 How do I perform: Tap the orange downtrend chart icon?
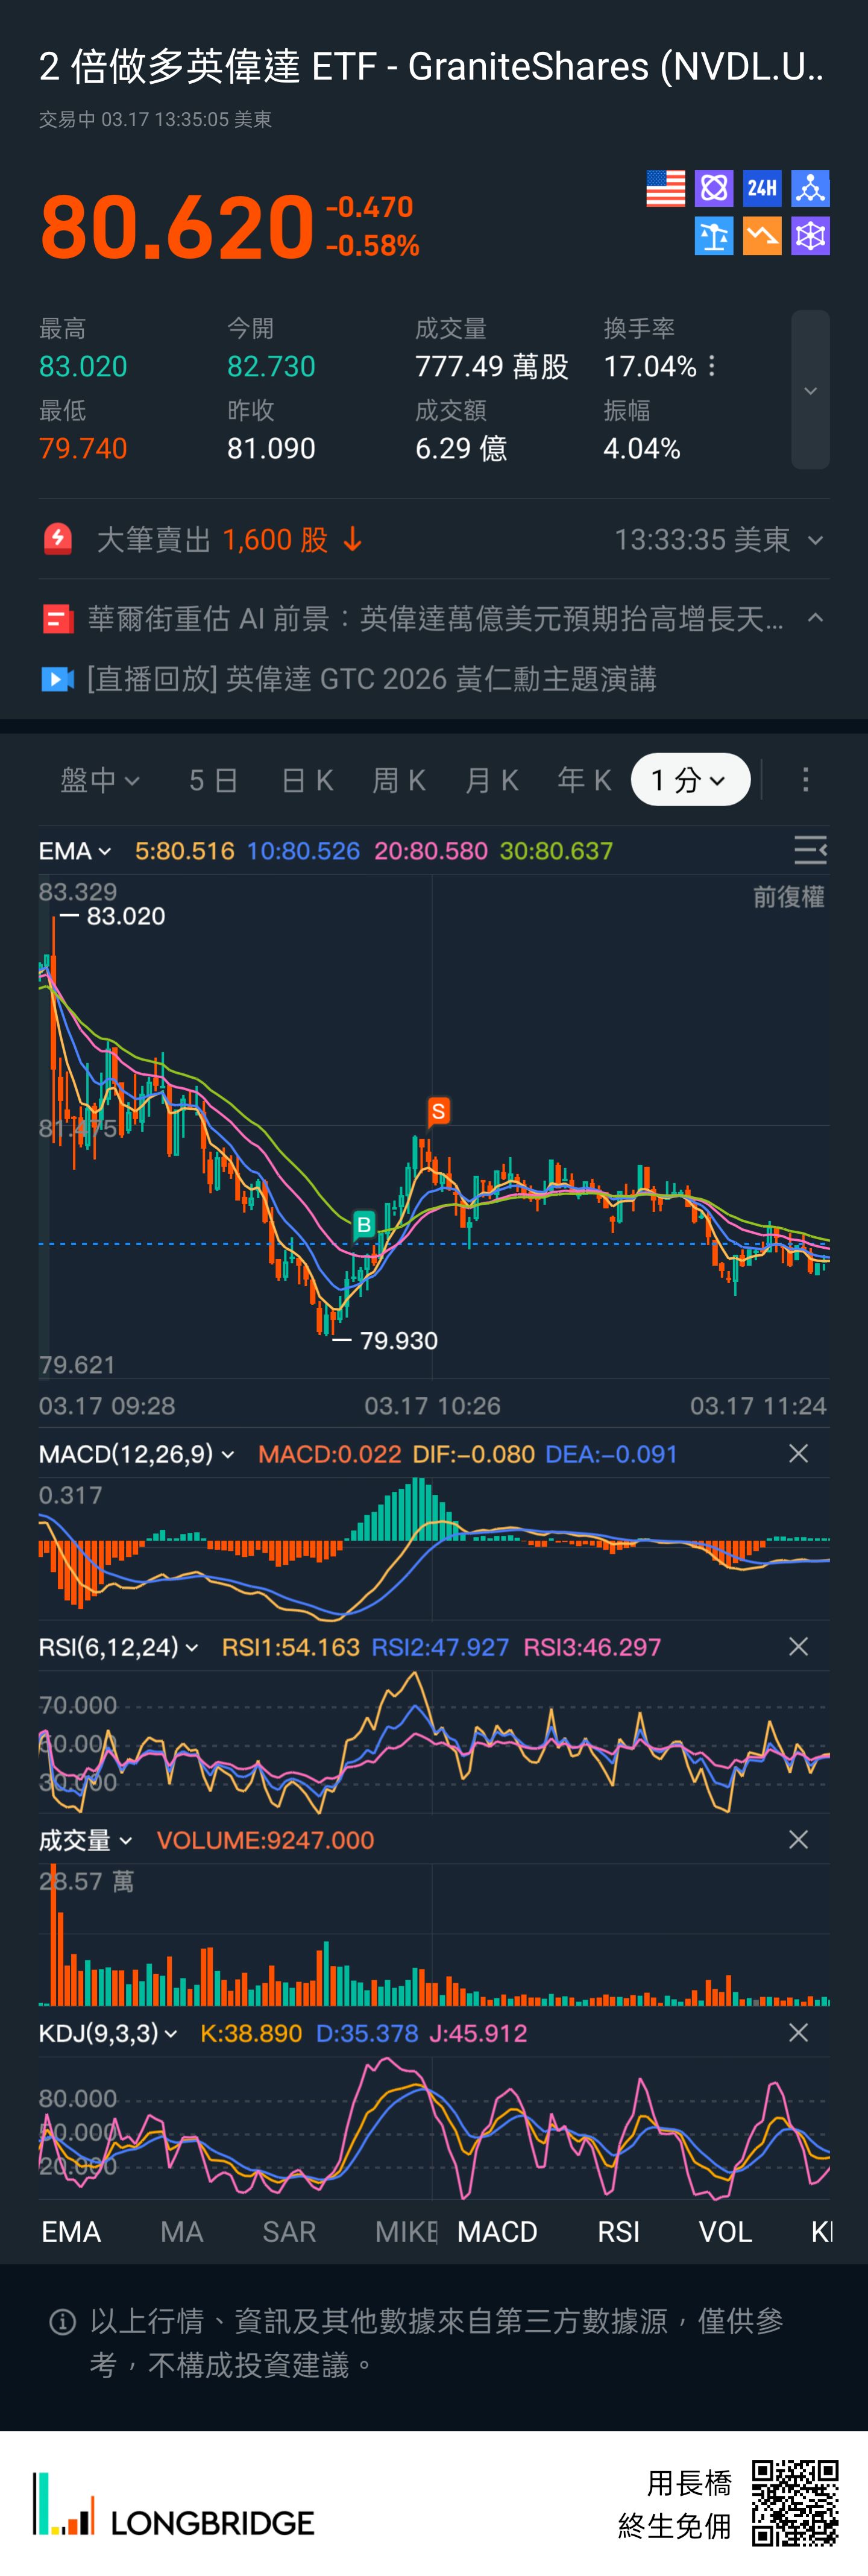pyautogui.click(x=762, y=236)
